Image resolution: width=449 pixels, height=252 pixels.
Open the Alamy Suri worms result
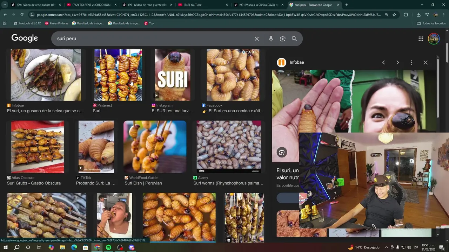coord(228,183)
